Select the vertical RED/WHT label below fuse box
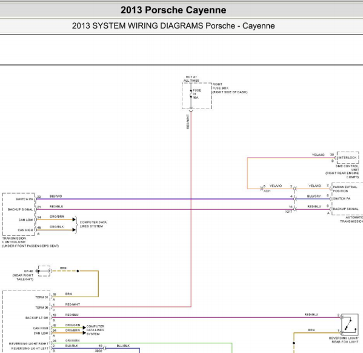 click(x=188, y=121)
